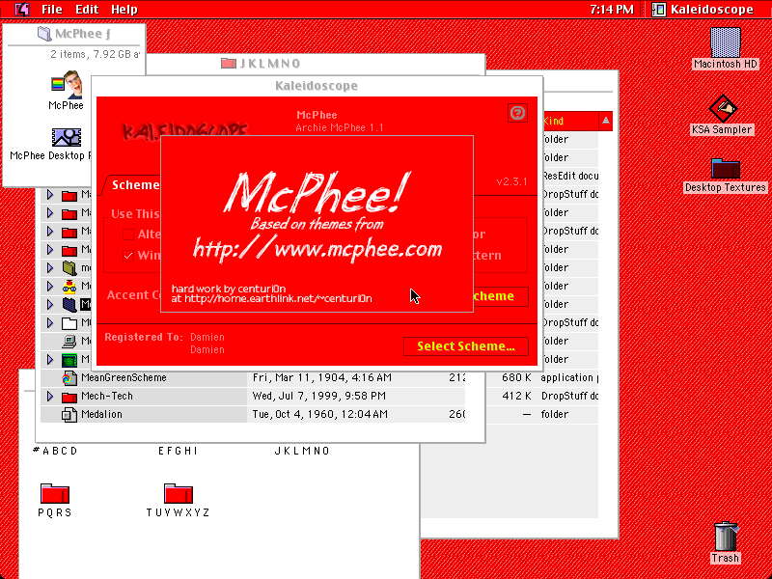Select the P Q R S folder icon

pos(55,493)
